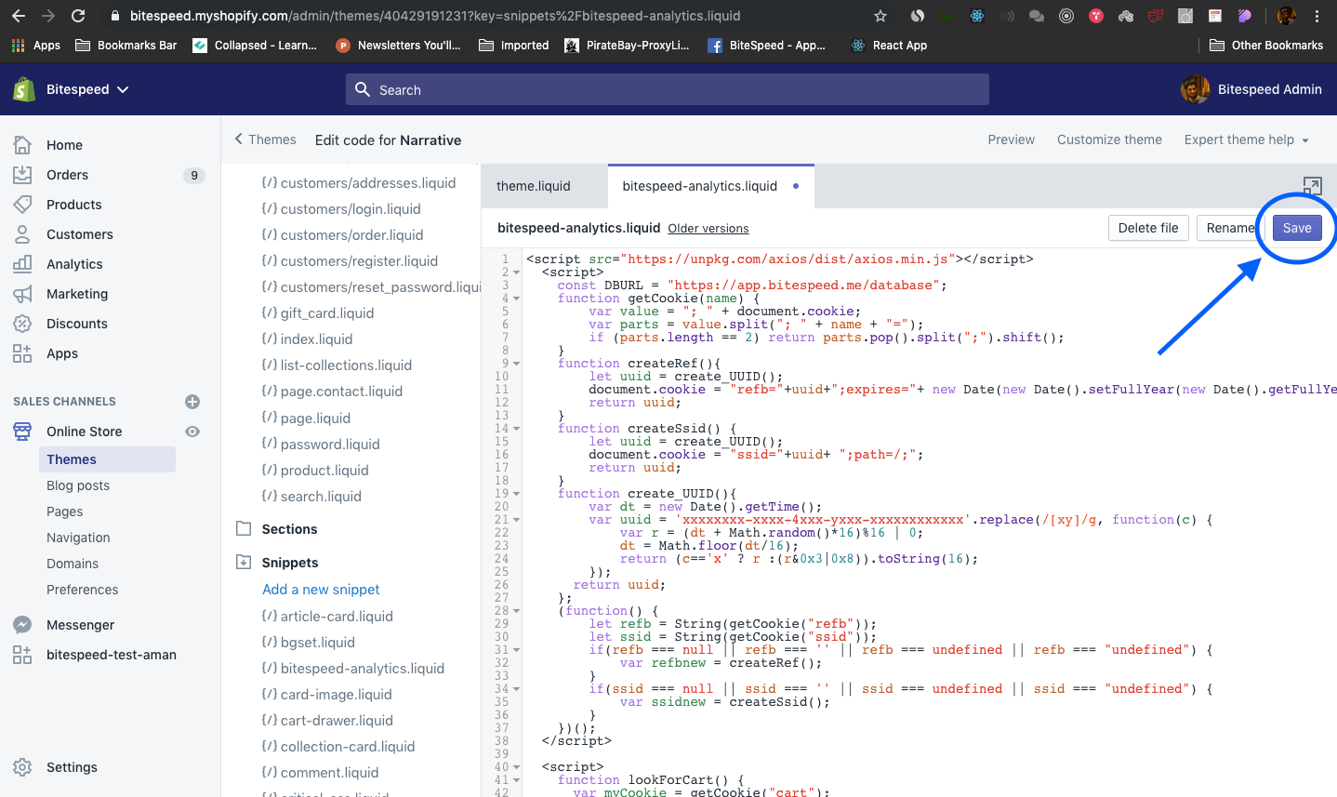This screenshot has height=797, width=1337.
Task: Open Blog posts under Online Store
Action: pos(78,485)
